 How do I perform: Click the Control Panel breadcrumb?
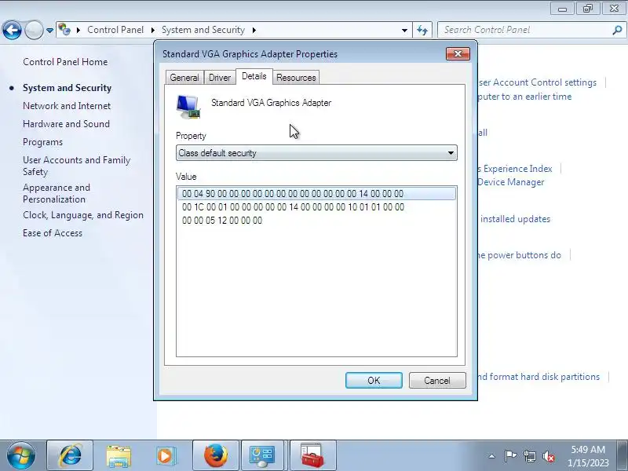(115, 30)
